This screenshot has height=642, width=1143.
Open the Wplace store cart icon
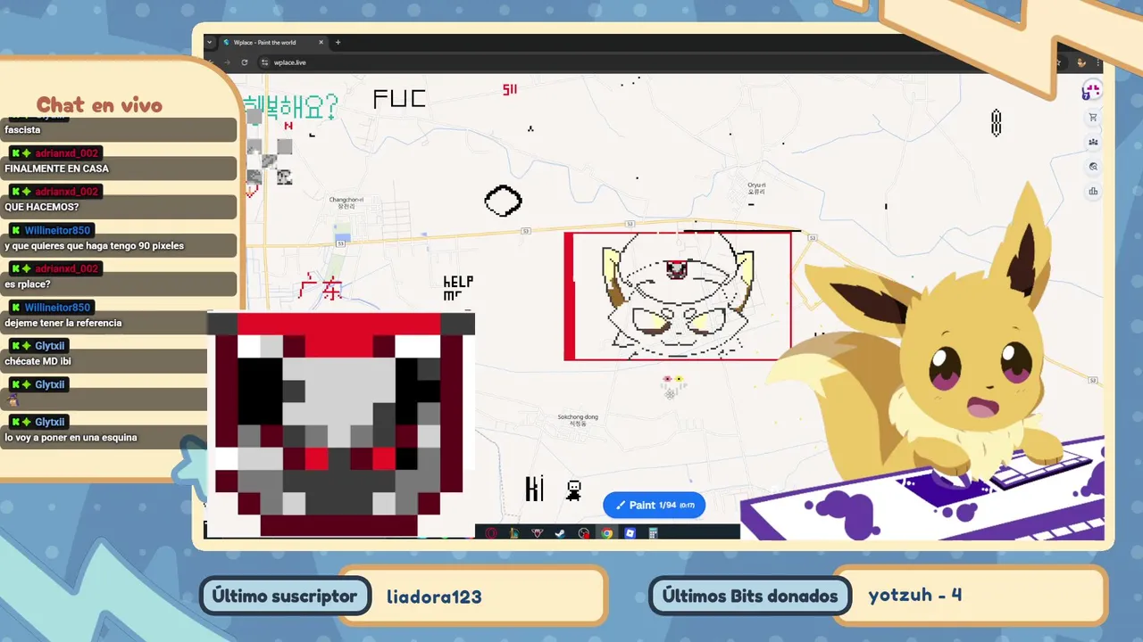coord(1092,118)
